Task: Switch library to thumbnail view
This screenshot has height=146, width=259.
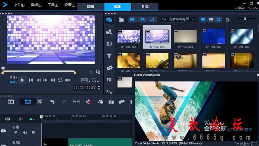Action: 219,20
